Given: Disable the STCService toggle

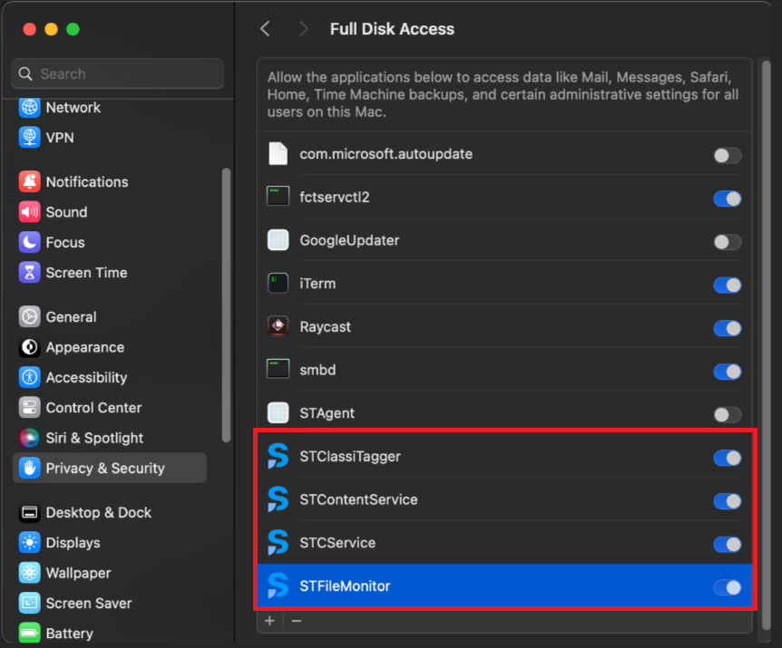Looking at the screenshot, I should 728,545.
